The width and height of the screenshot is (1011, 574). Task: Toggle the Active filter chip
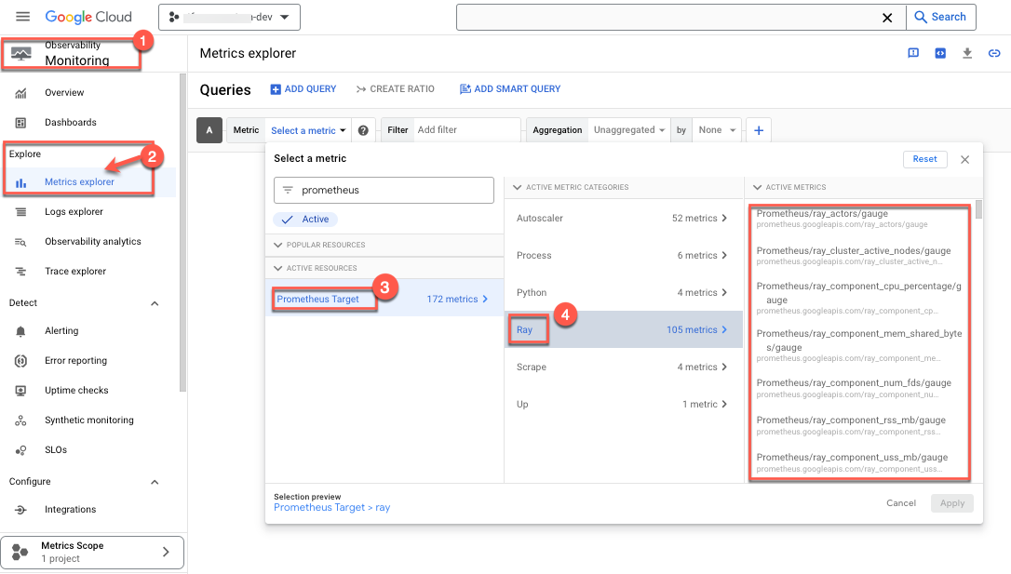306,220
